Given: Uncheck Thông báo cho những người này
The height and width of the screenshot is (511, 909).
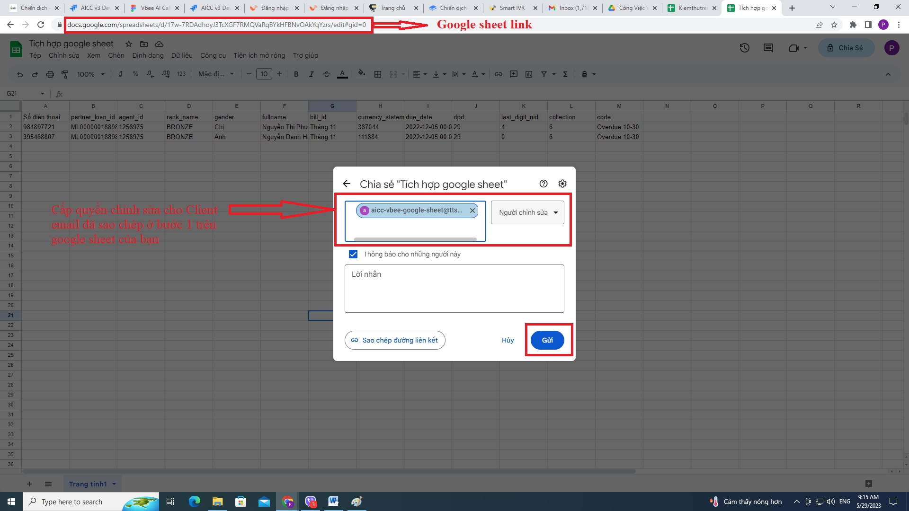Looking at the screenshot, I should (x=353, y=254).
